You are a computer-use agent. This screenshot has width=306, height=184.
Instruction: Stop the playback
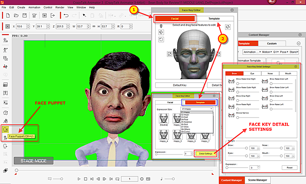point(85,179)
